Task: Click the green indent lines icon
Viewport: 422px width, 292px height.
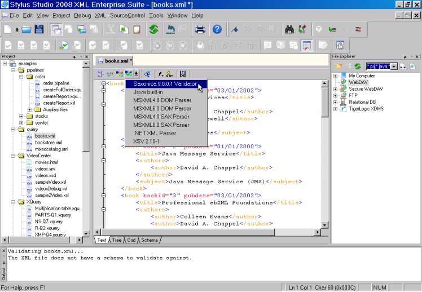Action: (x=332, y=29)
